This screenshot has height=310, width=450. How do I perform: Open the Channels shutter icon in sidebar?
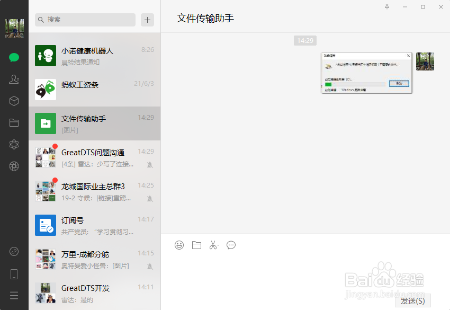pos(14,166)
